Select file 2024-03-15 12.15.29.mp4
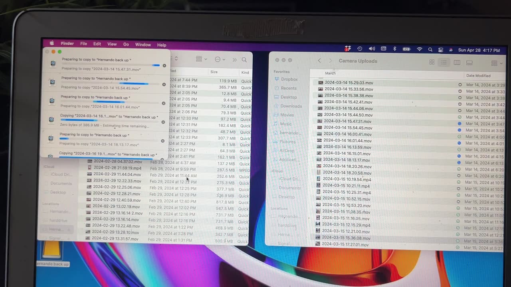The image size is (511, 287). click(346, 225)
